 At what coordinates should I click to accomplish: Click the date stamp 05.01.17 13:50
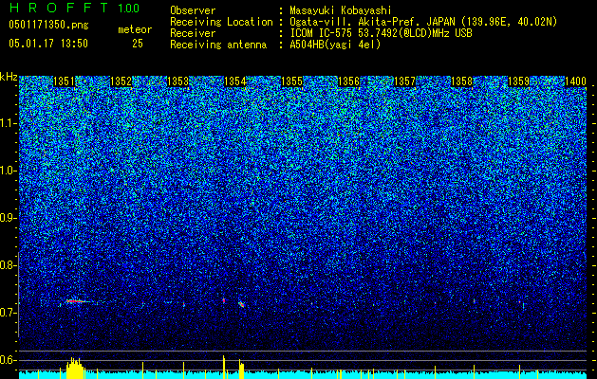tap(48, 44)
